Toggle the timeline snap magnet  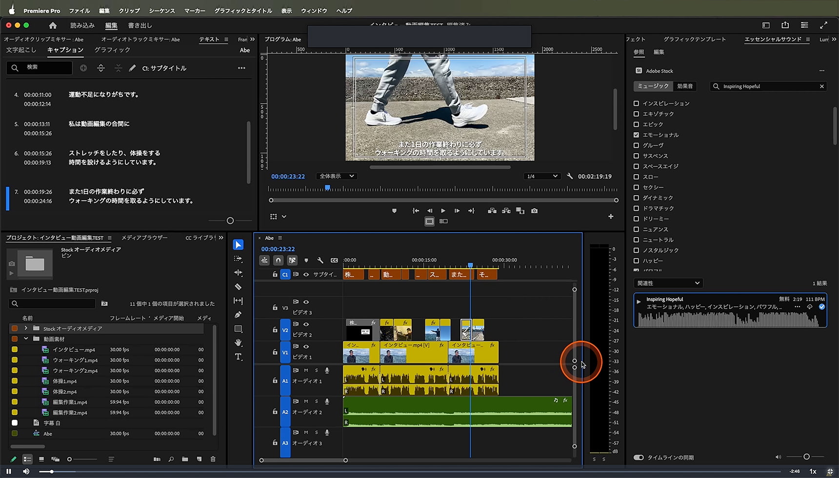278,260
